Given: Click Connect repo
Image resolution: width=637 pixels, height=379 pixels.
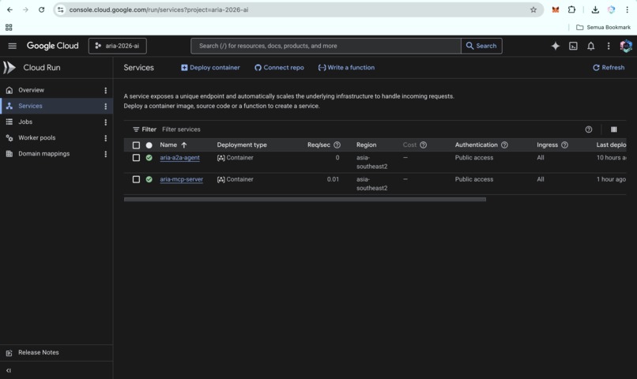Looking at the screenshot, I should pyautogui.click(x=279, y=67).
